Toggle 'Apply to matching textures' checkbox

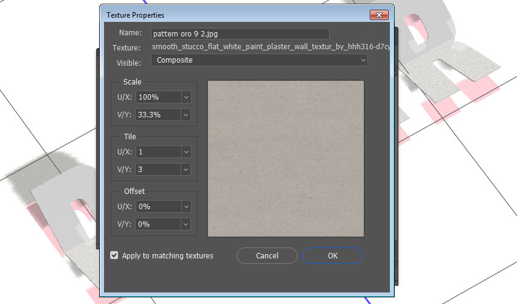click(x=114, y=255)
